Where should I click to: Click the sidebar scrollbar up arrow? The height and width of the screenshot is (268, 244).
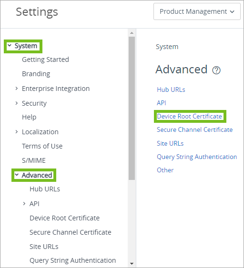(132, 33)
